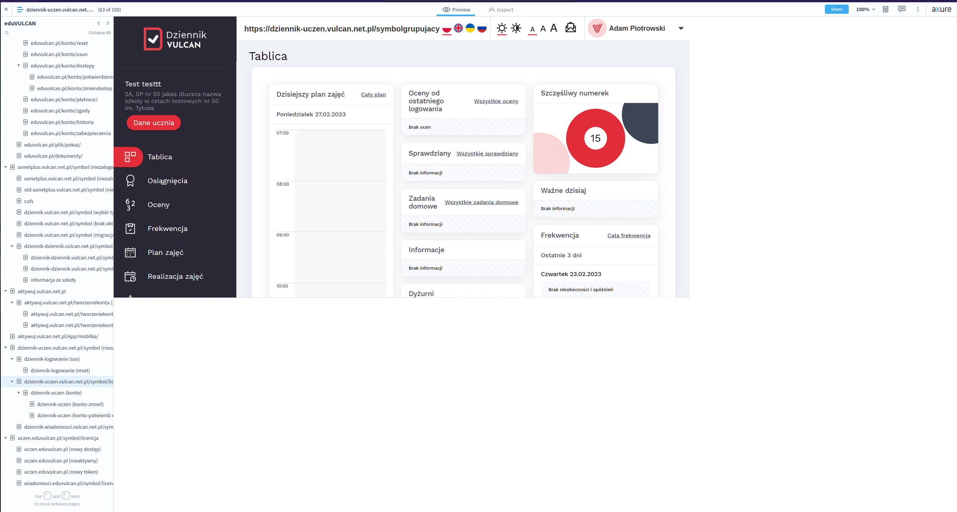Click the Osiągnięcia medal icon
Screen dimensions: 957x512
click(130, 181)
